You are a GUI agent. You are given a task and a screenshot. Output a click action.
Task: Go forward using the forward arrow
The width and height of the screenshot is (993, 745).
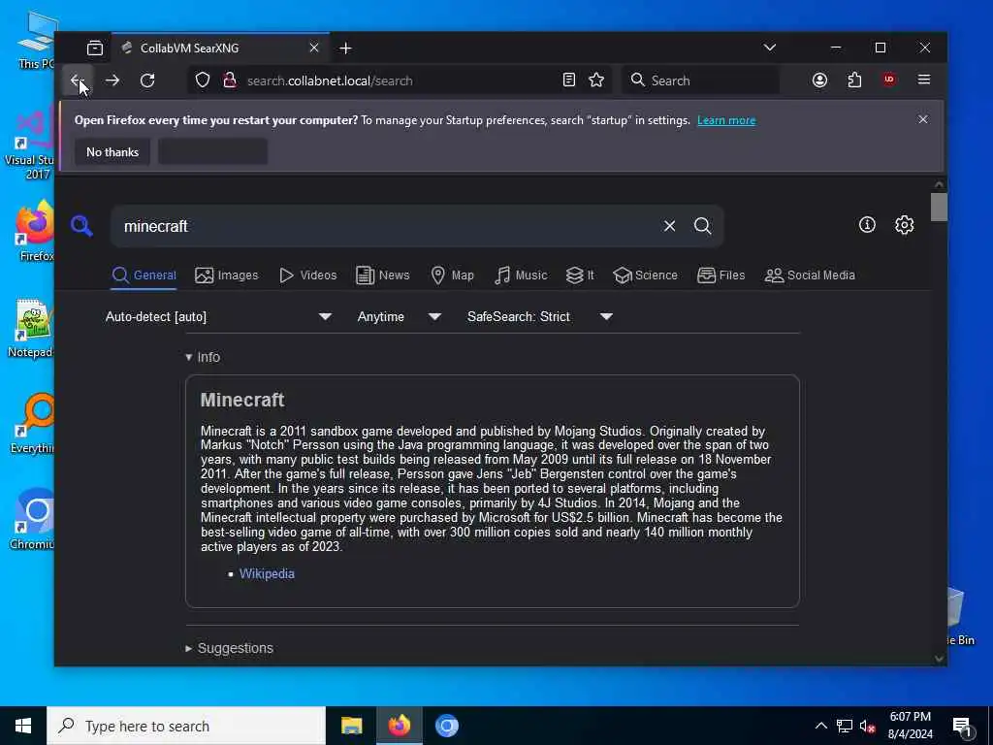click(x=112, y=81)
